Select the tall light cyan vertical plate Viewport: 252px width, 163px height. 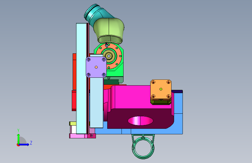click(x=81, y=78)
